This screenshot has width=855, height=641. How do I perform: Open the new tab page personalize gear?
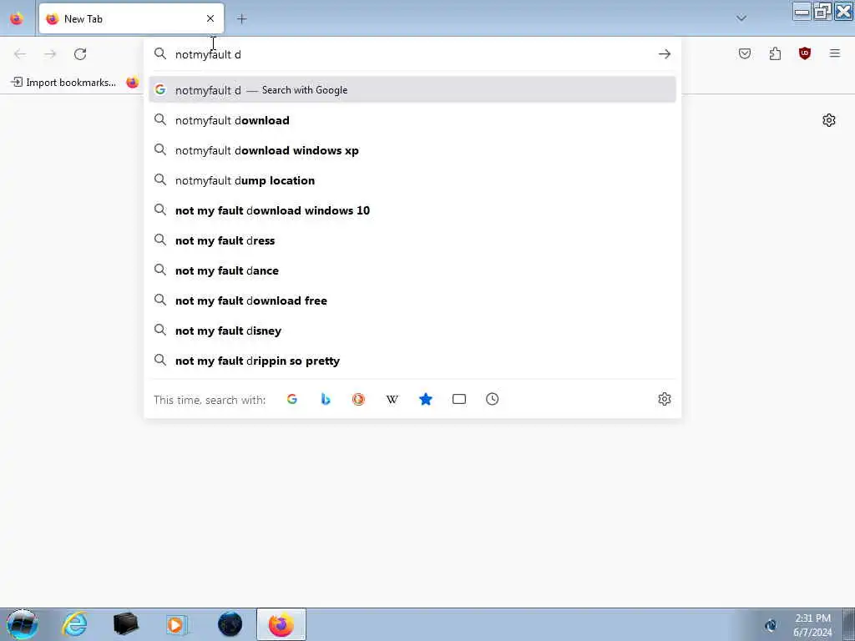click(x=829, y=120)
